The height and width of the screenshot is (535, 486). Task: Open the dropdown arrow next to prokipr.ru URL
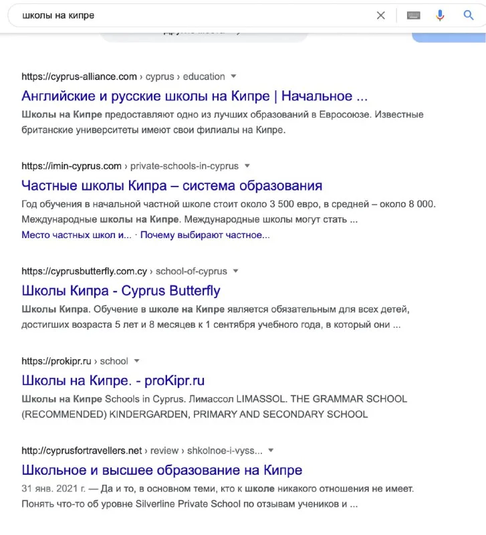coord(137,361)
